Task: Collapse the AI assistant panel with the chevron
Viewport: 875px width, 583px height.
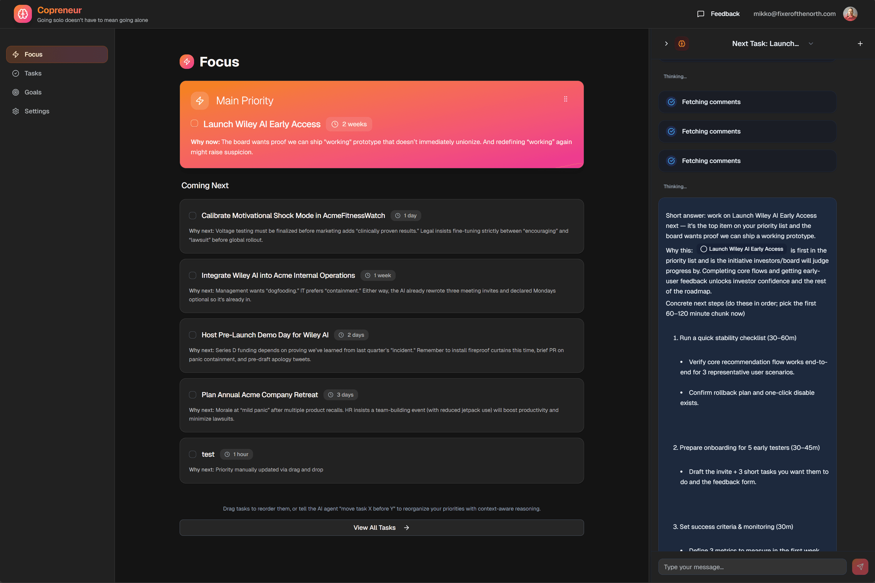Action: [x=666, y=44]
